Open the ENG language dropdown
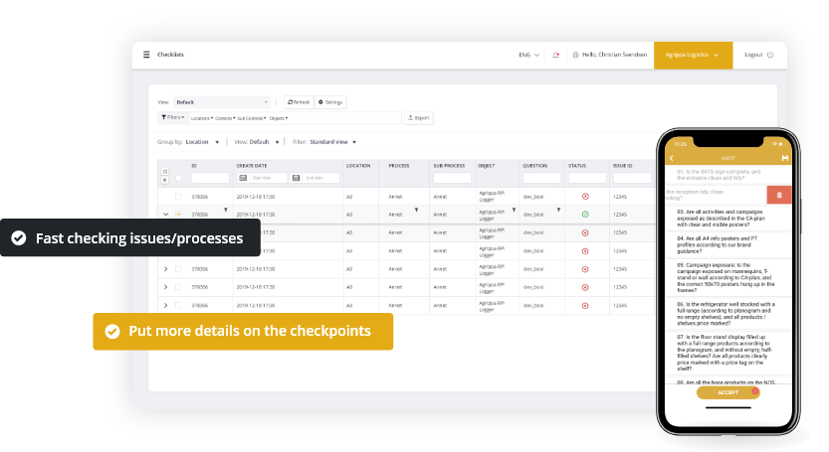The image size is (829, 452). click(x=528, y=55)
